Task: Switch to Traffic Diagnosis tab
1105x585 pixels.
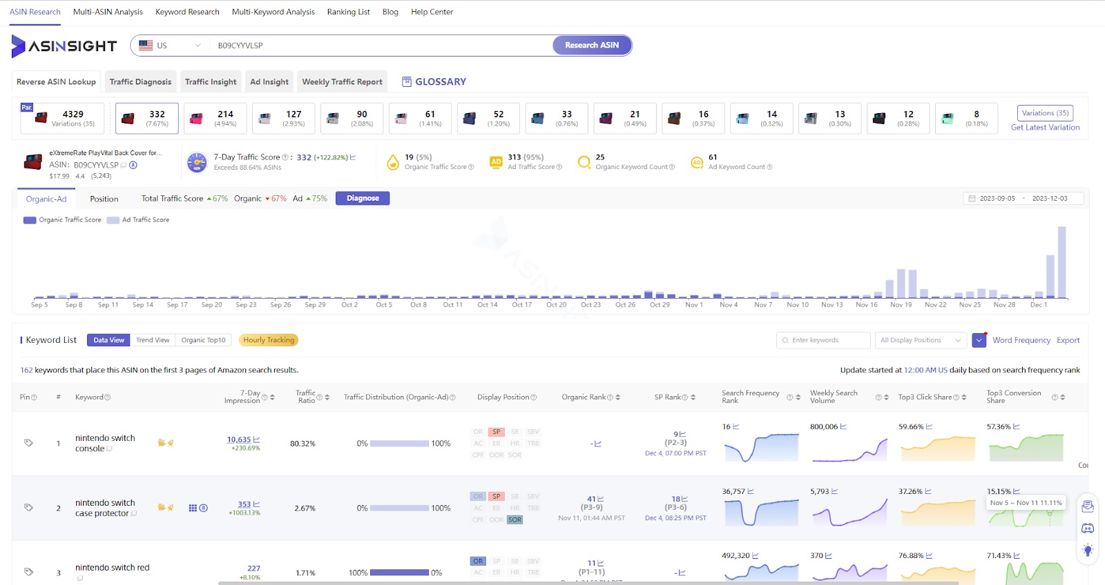Action: 140,81
